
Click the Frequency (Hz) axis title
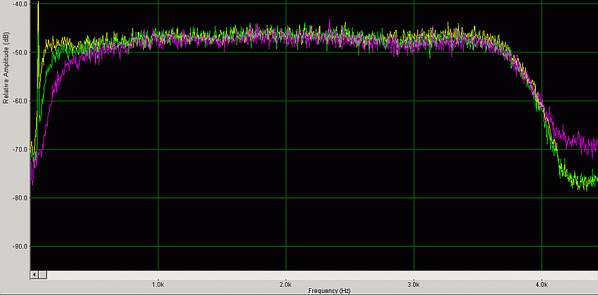329,291
